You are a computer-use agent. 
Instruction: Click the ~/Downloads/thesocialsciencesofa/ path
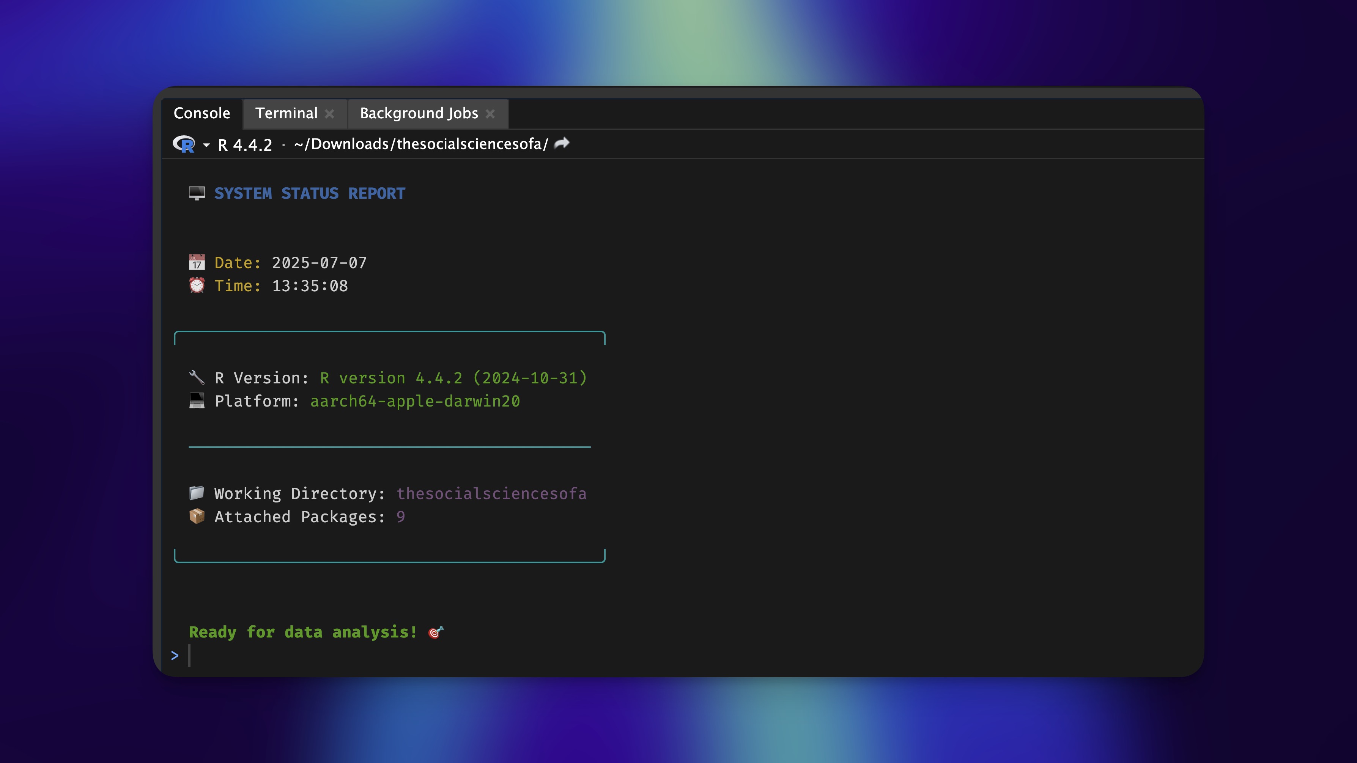(421, 144)
